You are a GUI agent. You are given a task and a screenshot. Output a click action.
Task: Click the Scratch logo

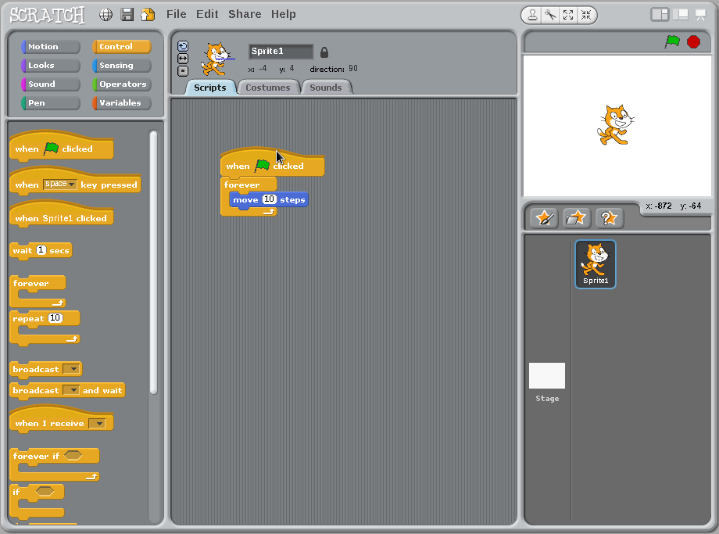coord(47,15)
